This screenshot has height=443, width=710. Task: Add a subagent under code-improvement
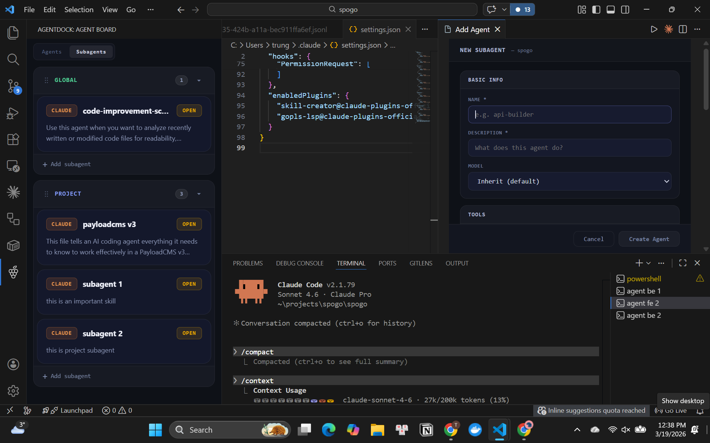67,164
